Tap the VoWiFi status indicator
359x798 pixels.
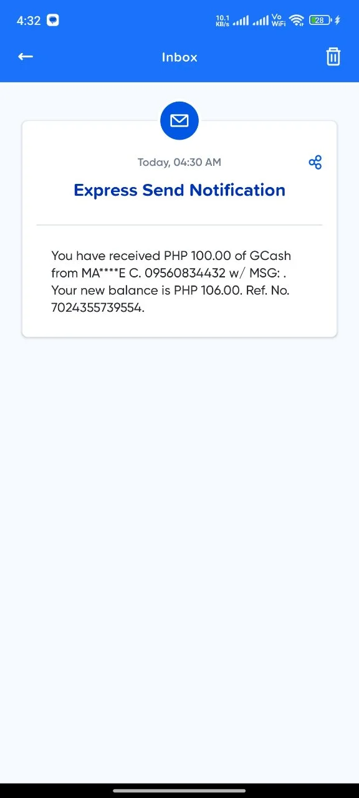click(279, 21)
